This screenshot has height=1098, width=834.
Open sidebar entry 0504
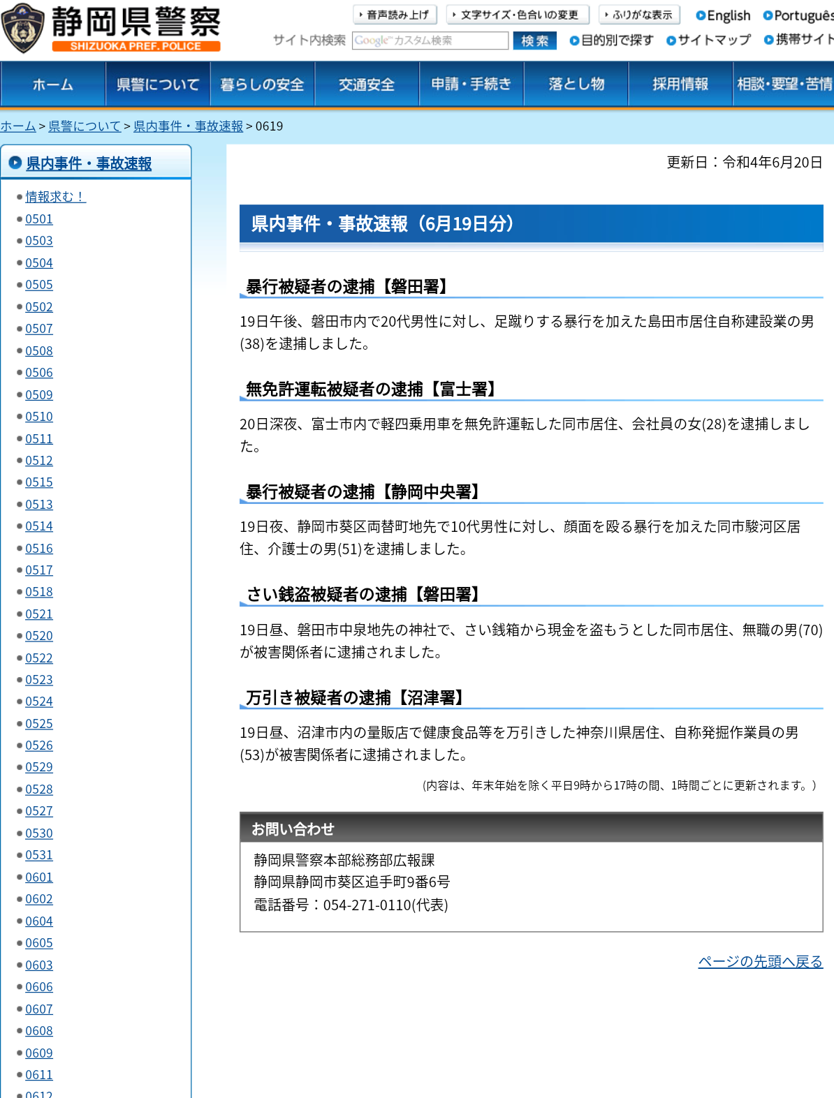tap(39, 263)
